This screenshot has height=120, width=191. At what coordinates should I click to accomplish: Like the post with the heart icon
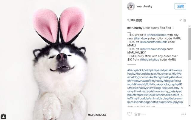click(130, 114)
